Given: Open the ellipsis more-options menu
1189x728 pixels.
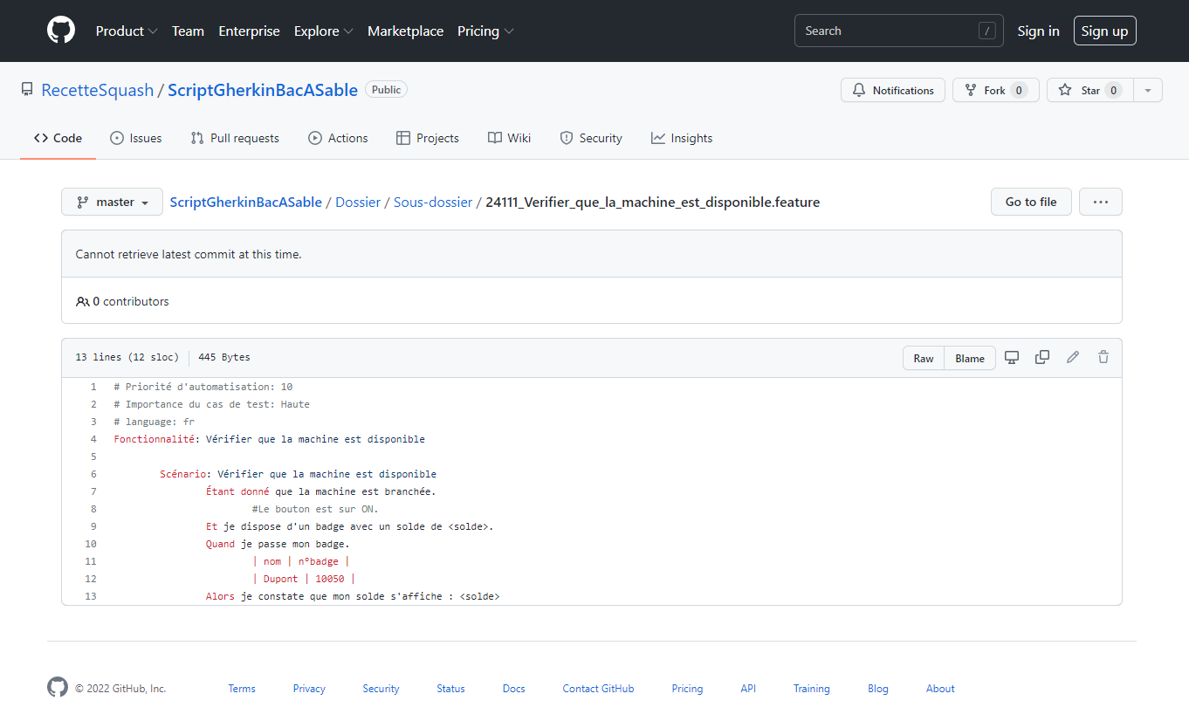Looking at the screenshot, I should point(1100,202).
